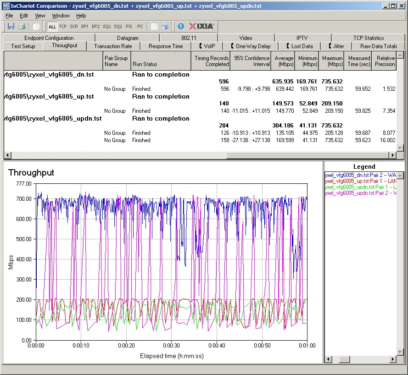Switch to Response Time tab

click(166, 46)
